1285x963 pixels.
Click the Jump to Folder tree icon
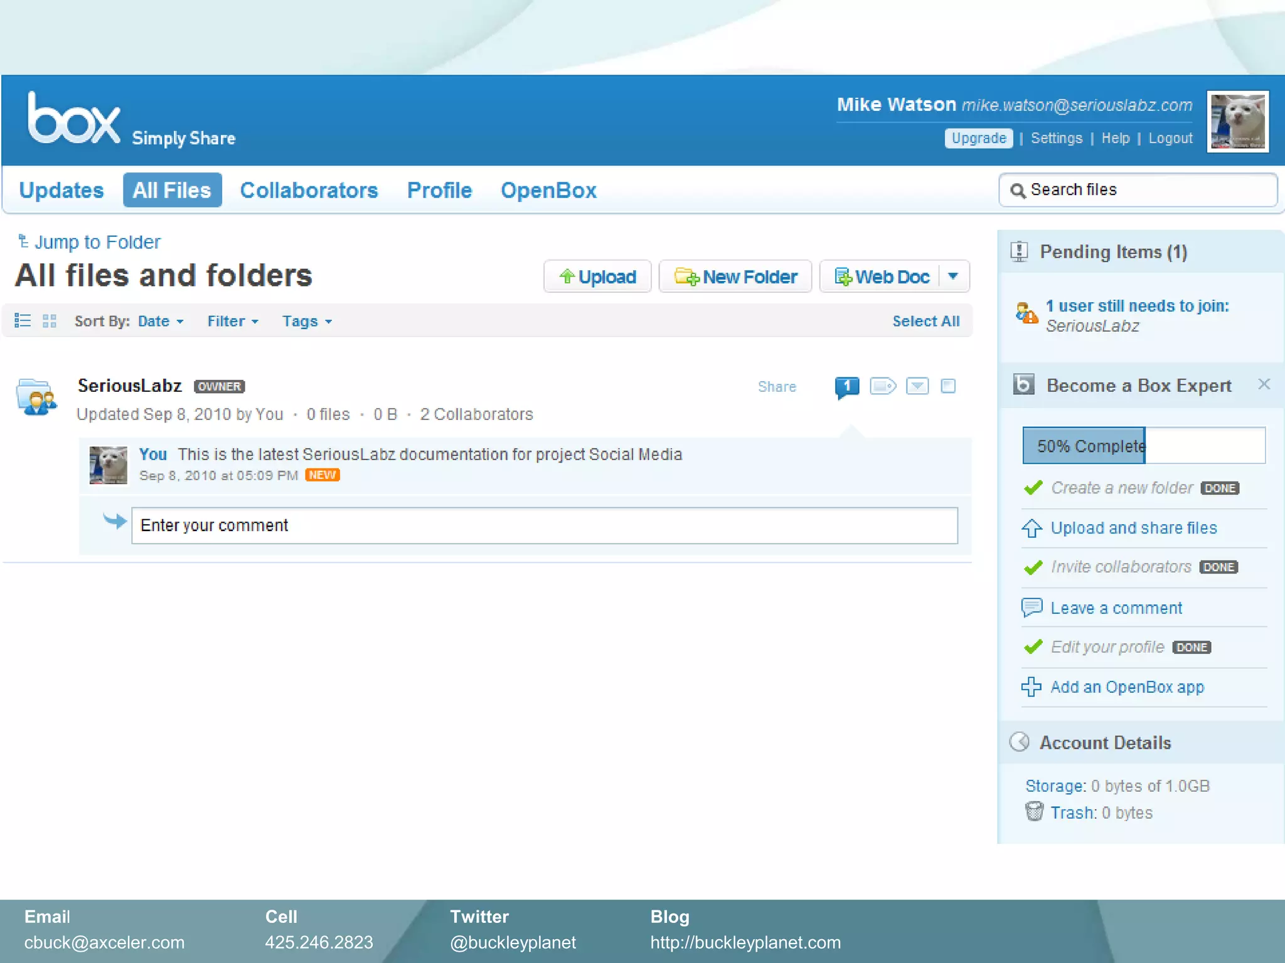[23, 241]
